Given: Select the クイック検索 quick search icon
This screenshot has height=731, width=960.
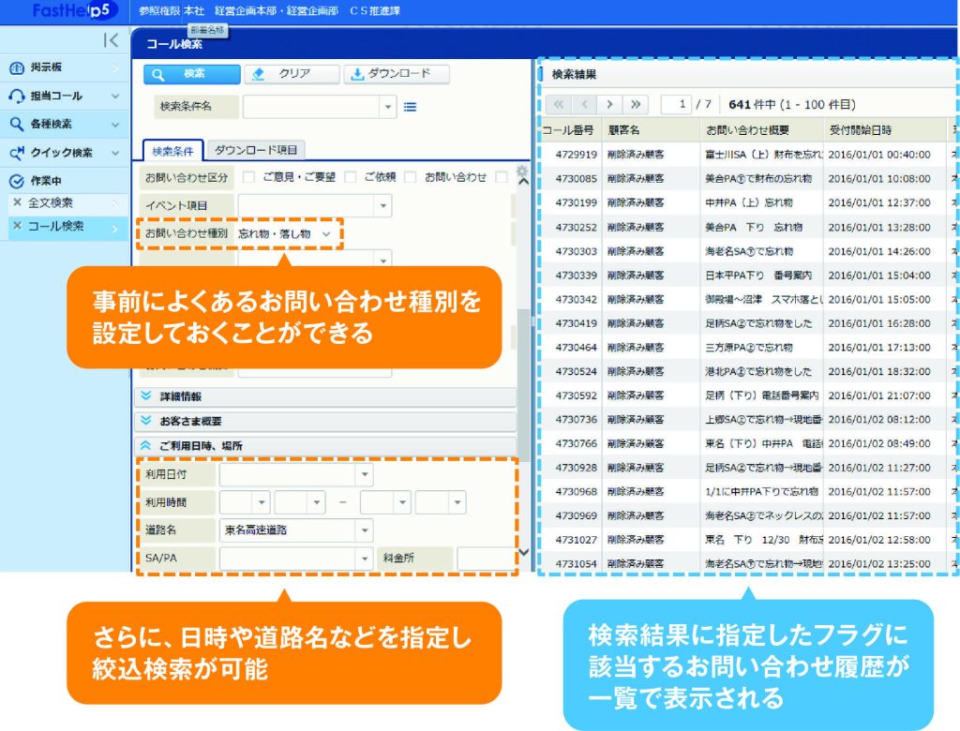Looking at the screenshot, I should (x=17, y=151).
